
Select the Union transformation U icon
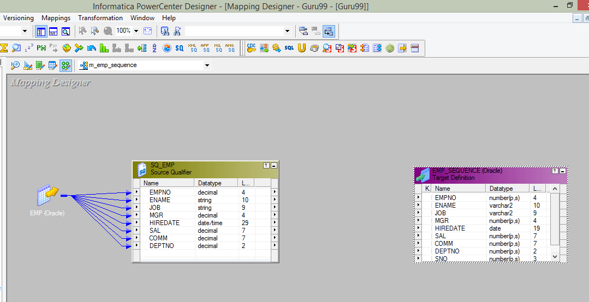click(301, 48)
